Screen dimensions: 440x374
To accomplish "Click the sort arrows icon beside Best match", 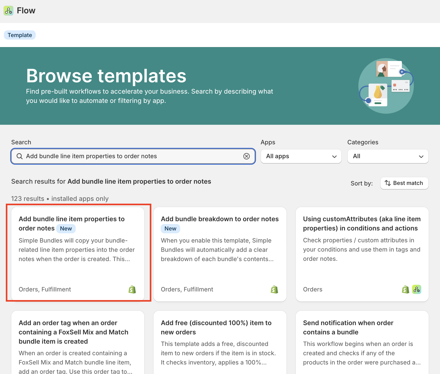I will [x=388, y=183].
